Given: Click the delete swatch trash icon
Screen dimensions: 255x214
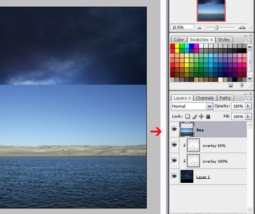Looking at the screenshot, I should (x=241, y=85).
